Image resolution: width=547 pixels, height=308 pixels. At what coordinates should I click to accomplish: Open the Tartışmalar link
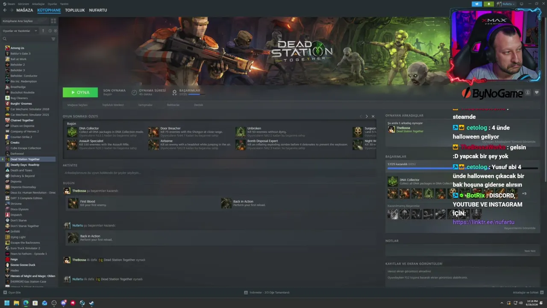click(145, 105)
